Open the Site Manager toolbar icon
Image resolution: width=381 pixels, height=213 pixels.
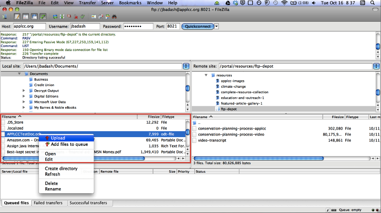(x=5, y=17)
